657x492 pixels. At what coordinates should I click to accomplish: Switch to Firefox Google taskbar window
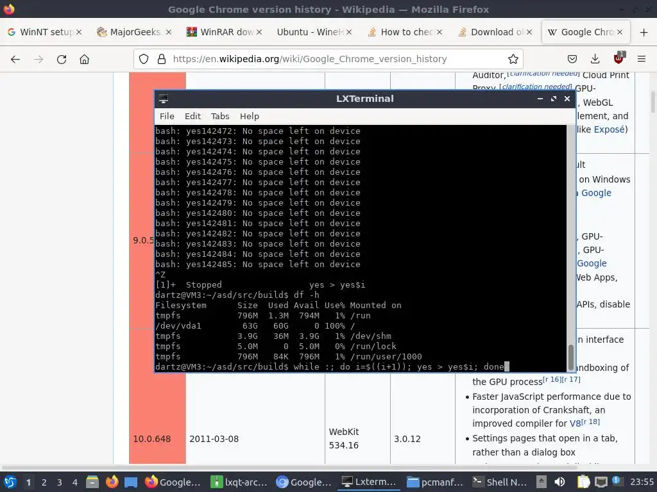click(x=173, y=482)
